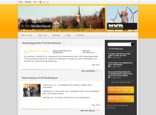Open Hespendegustatie N-VA Denderleeuw heading
The image size is (156, 115).
[42, 43]
